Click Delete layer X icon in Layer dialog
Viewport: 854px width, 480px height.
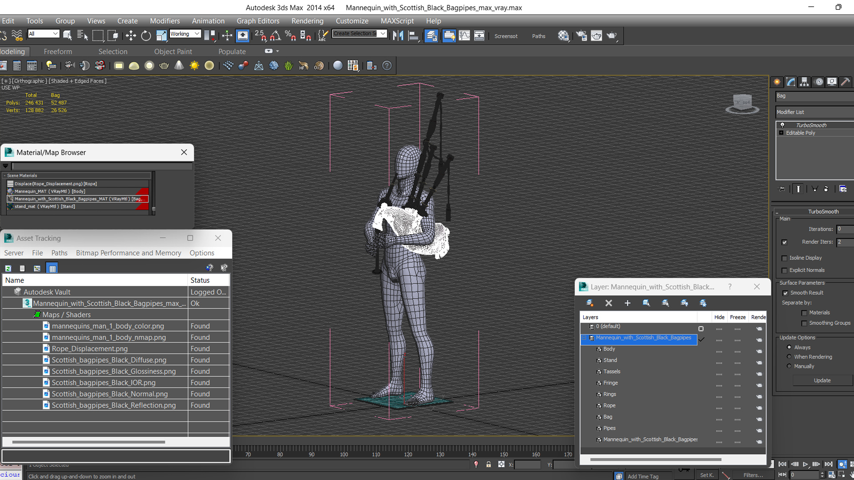608,303
